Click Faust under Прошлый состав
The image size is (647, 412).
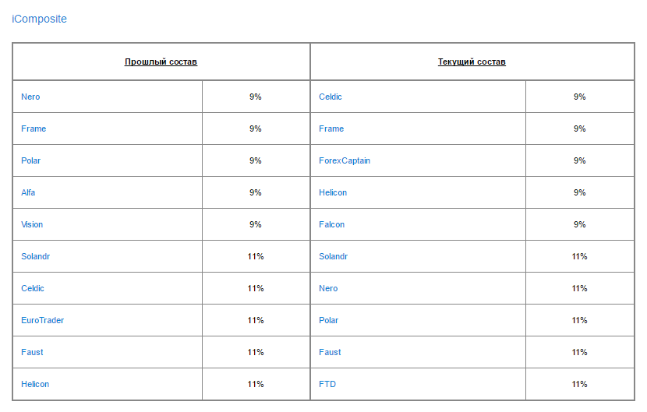[x=32, y=352]
